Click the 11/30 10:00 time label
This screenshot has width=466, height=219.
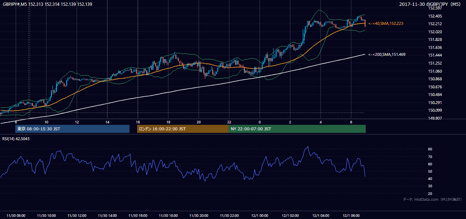[x=46, y=216]
